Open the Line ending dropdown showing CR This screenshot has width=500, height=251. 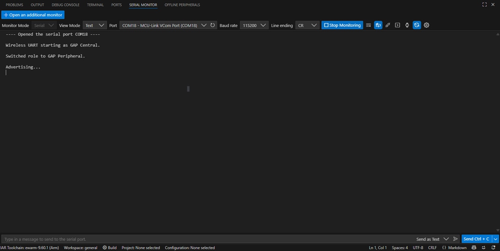click(x=307, y=25)
